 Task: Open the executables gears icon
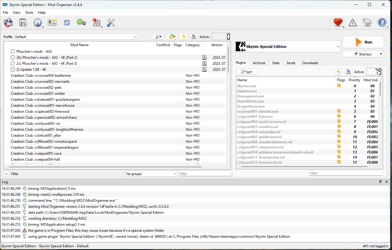pyautogui.click(x=82, y=22)
